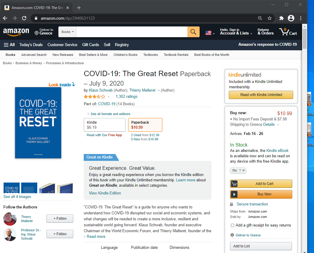Open the All hamburger menu
This screenshot has height=253, width=314.
pyautogui.click(x=9, y=45)
